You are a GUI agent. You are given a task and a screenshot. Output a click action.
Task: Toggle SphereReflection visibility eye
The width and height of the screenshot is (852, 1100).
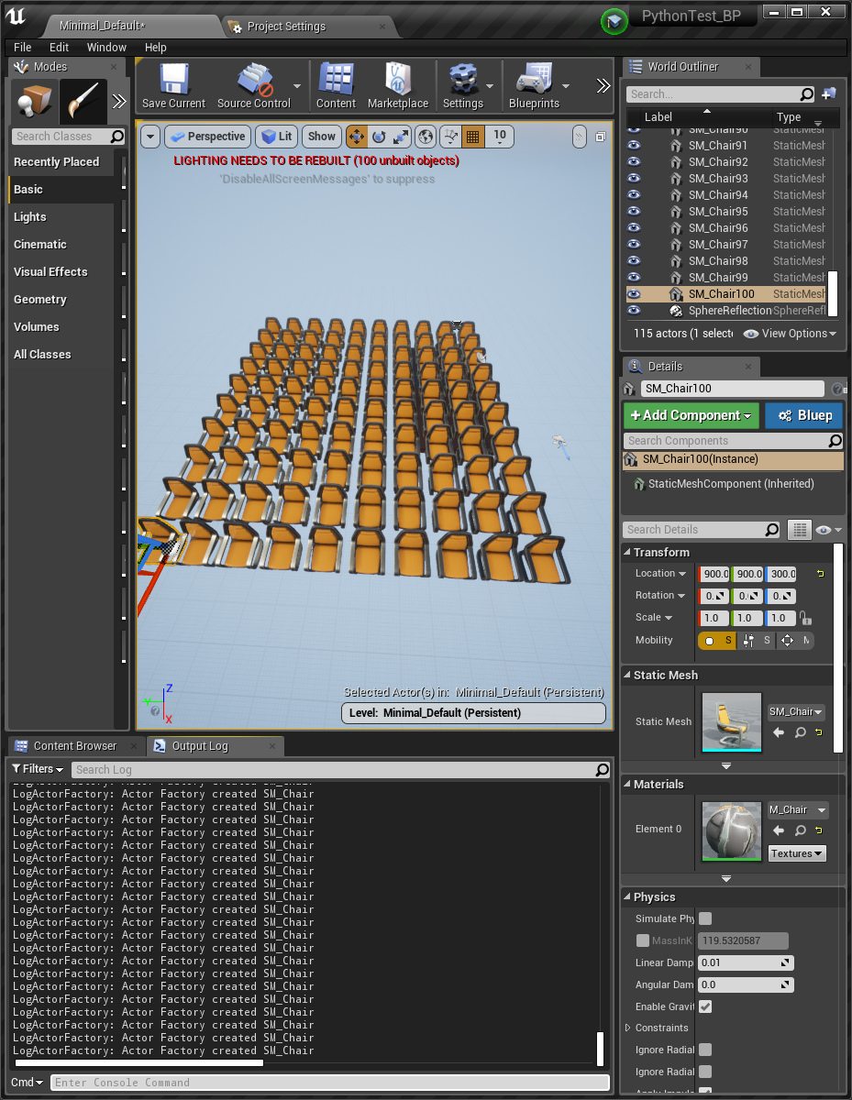(634, 311)
